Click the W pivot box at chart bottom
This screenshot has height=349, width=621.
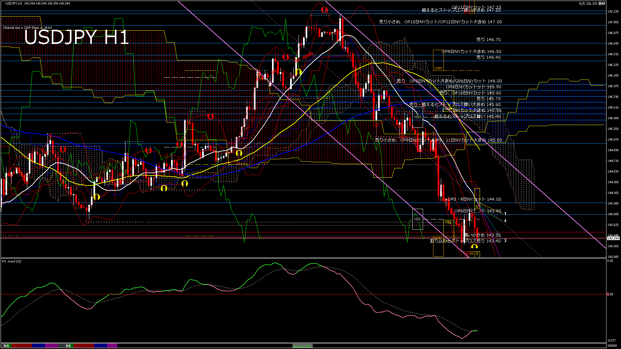[472, 254]
